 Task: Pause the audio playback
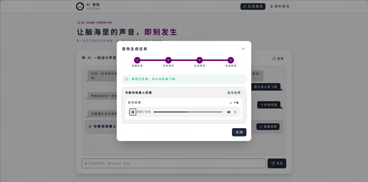tap(133, 112)
